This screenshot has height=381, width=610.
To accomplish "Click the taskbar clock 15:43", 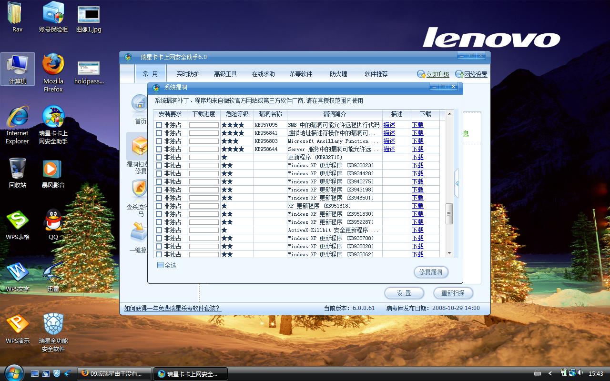I will [x=596, y=373].
